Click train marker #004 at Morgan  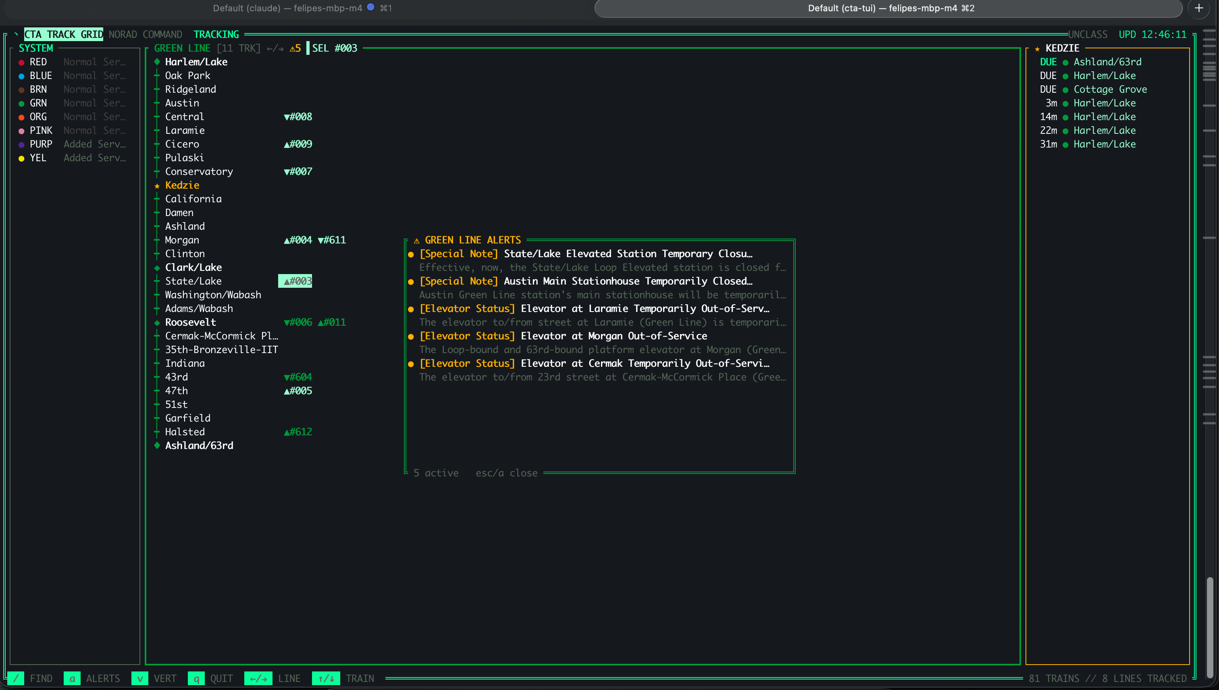pos(298,240)
